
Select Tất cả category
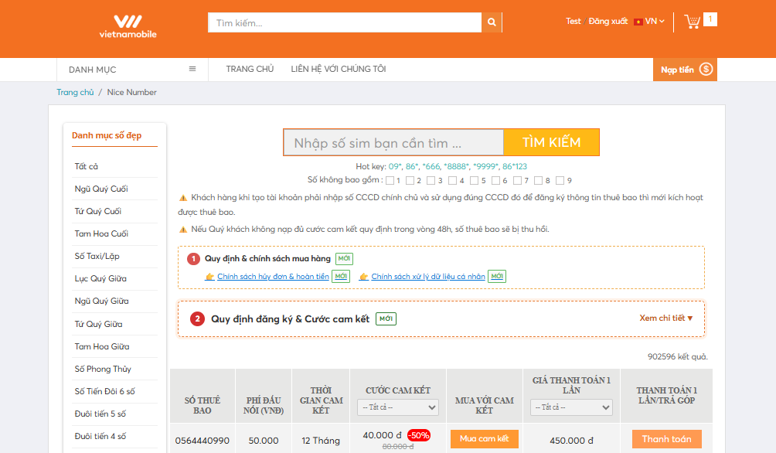click(x=86, y=166)
